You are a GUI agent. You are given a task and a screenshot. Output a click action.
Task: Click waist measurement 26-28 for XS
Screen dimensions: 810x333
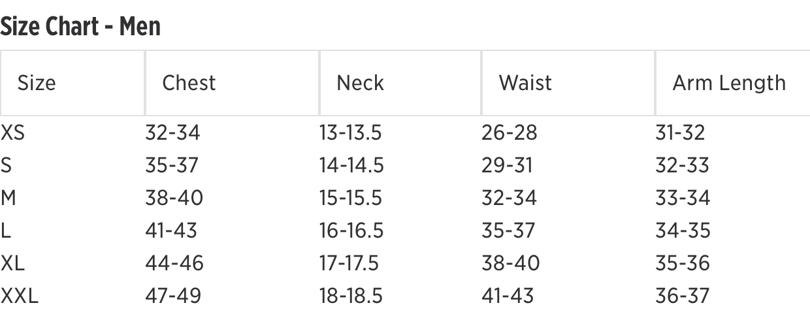(509, 133)
